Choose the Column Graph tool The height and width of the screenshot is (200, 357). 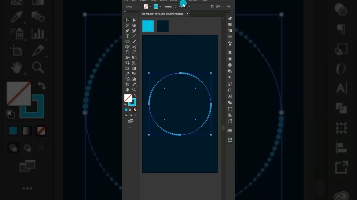[134, 79]
